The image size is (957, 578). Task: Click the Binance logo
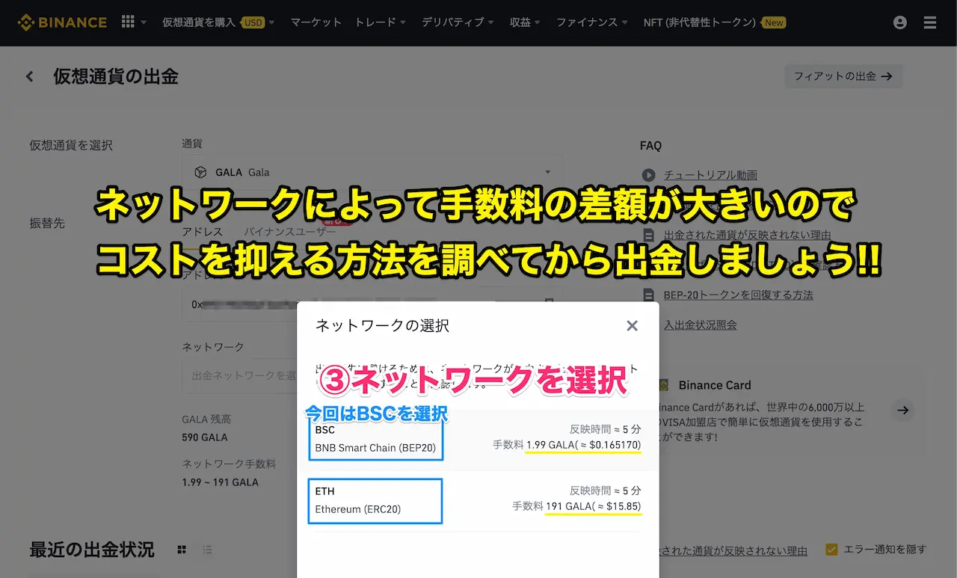click(62, 22)
